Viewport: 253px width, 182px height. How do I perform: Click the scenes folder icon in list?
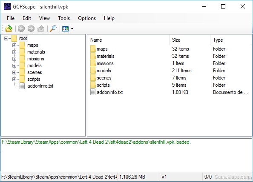click(x=93, y=78)
